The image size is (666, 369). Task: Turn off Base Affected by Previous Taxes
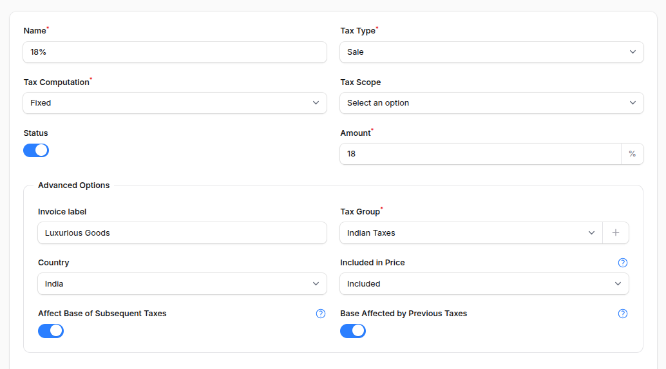pos(353,331)
